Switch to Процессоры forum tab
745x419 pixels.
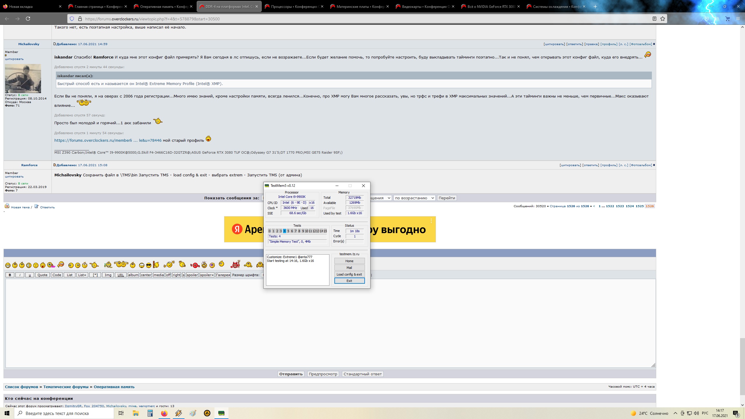click(293, 6)
